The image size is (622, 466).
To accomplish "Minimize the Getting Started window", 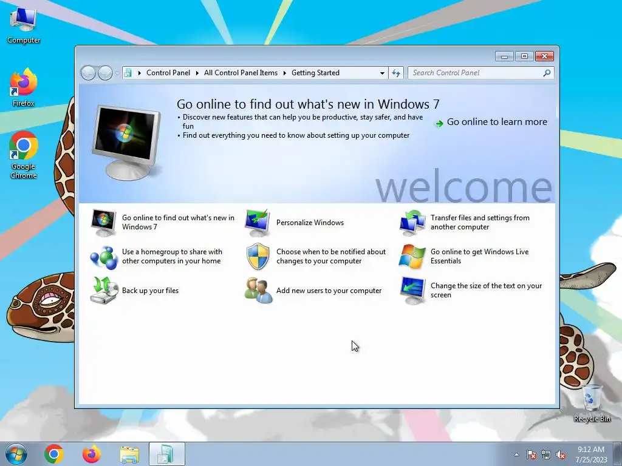I will (504, 56).
